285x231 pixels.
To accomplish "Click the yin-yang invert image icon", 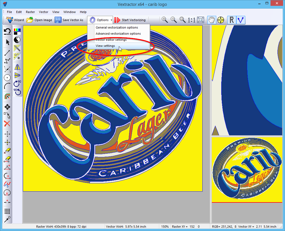I will [17, 40].
